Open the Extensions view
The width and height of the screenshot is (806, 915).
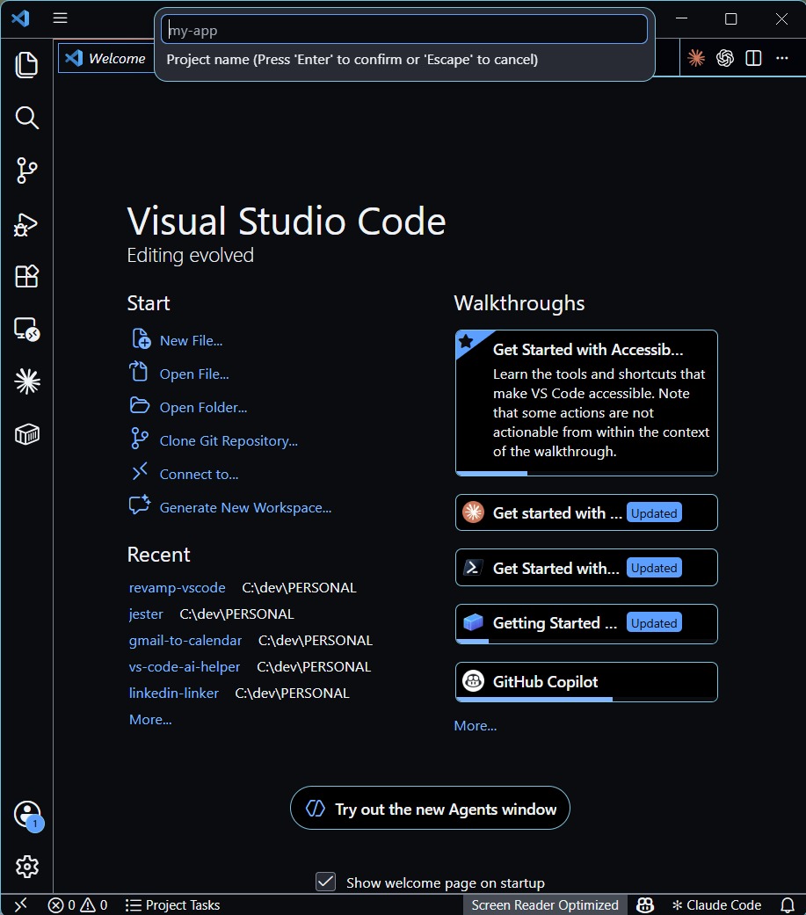click(27, 276)
